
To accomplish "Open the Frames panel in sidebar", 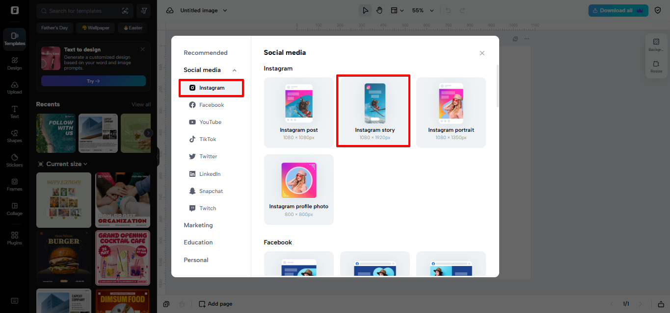I will pos(15,185).
